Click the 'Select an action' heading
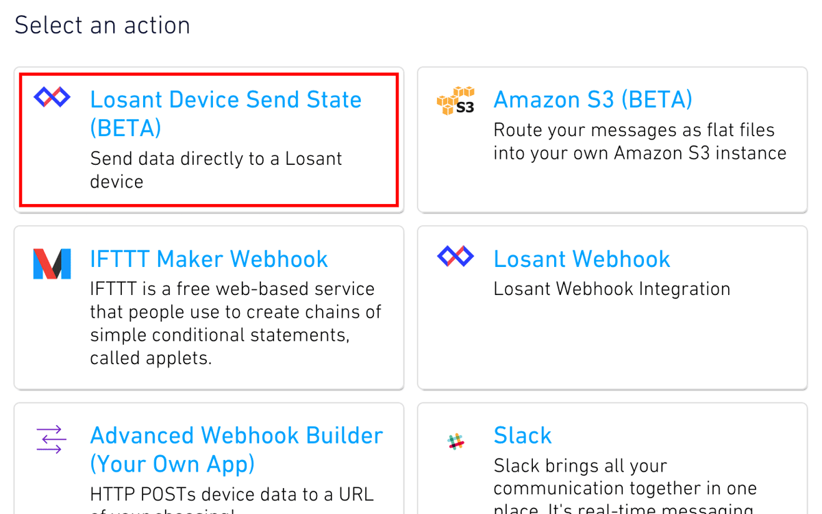 [x=102, y=25]
